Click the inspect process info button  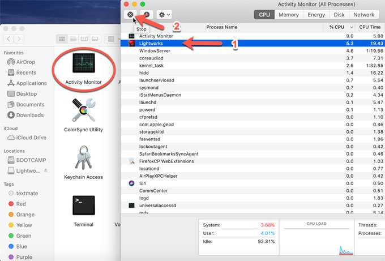pos(147,15)
